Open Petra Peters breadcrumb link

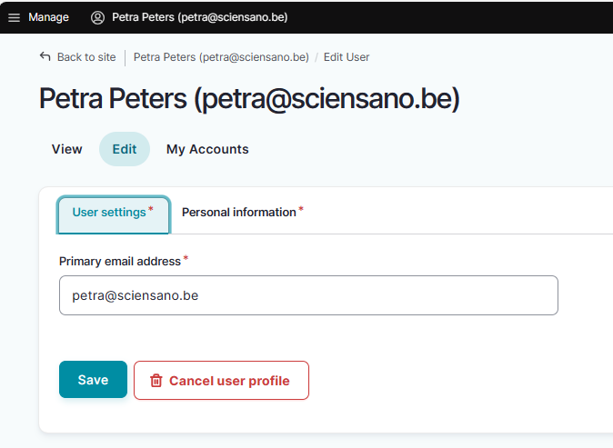221,57
